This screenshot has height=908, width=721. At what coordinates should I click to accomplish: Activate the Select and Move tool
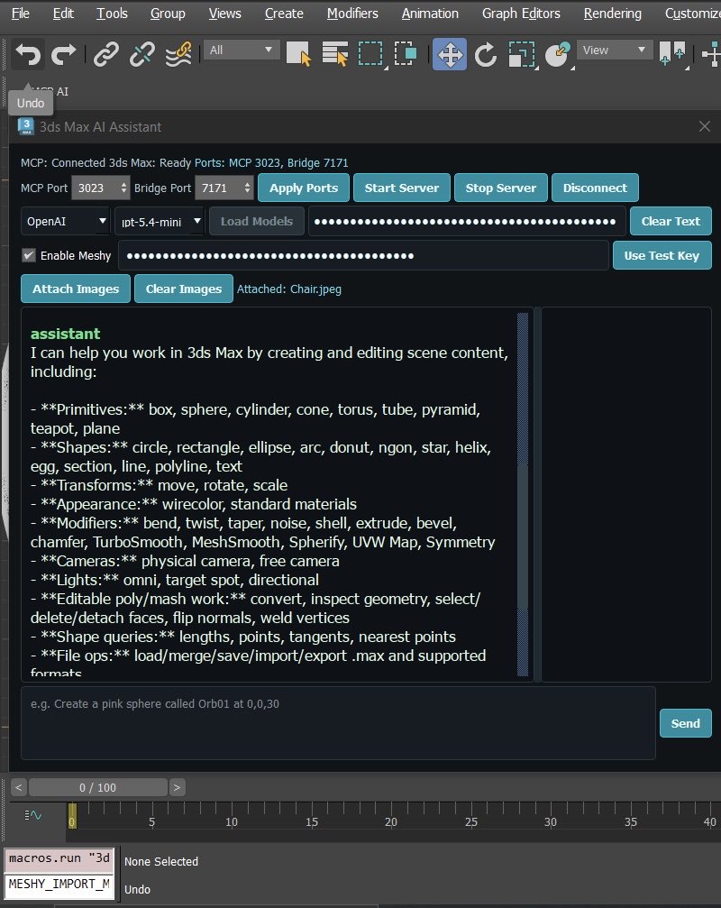450,54
